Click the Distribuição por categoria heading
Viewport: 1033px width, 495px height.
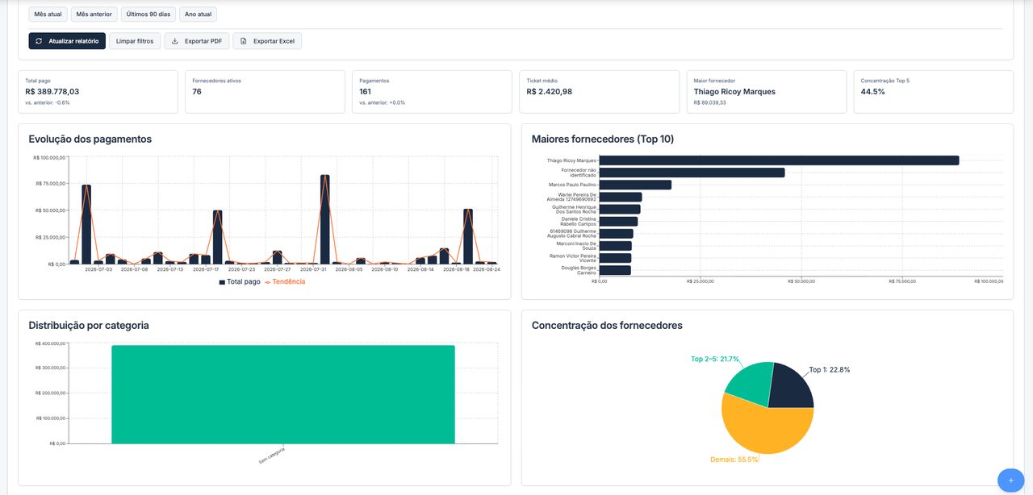point(89,326)
